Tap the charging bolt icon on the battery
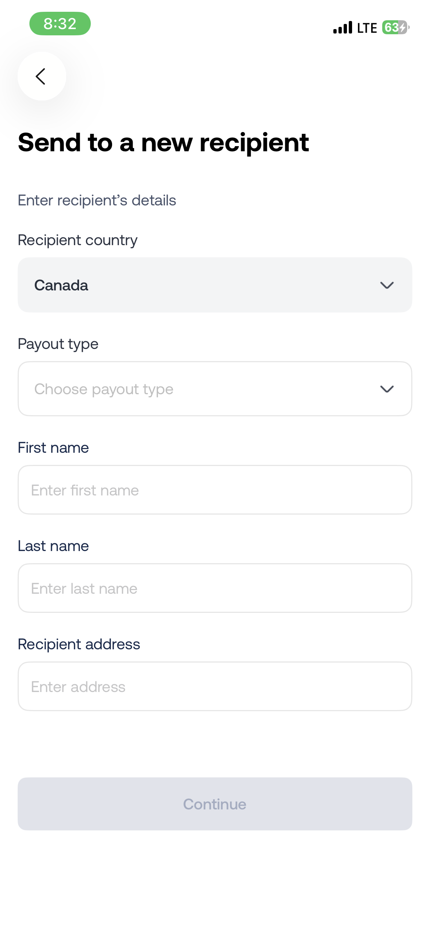Screen dimensions: 430x932 [402, 27]
